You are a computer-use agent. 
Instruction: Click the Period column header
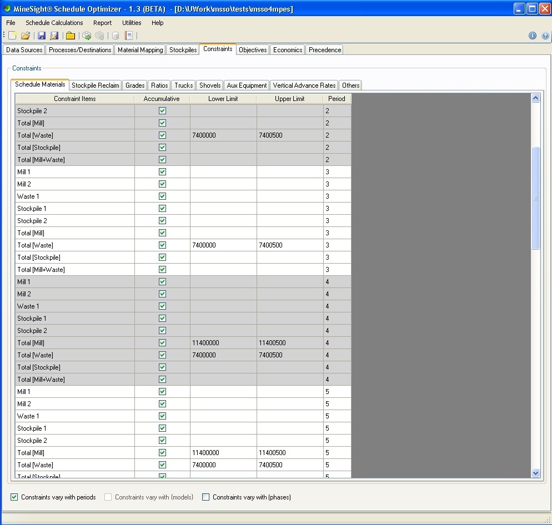point(337,99)
